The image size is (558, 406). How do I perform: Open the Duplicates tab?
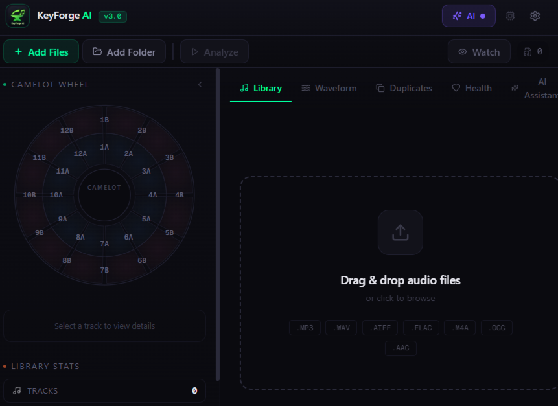(x=404, y=88)
